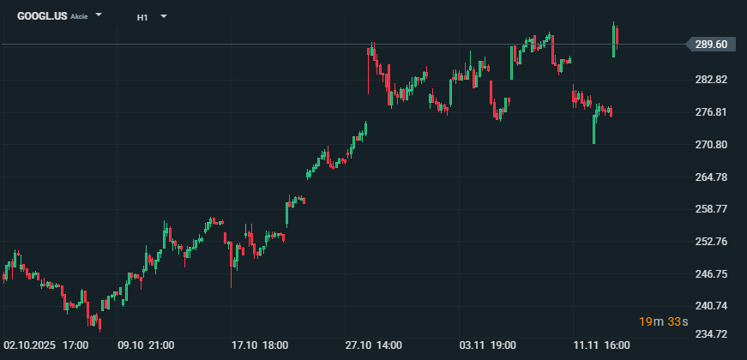Select the 27.10 14:00 time marker
This screenshot has width=747, height=360.
[x=373, y=345]
